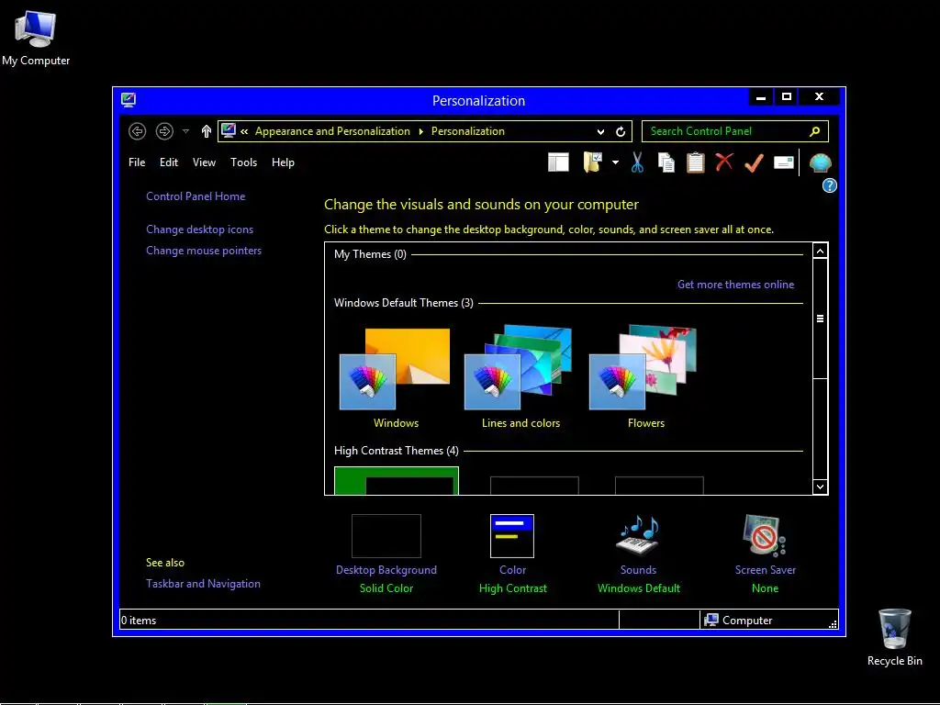Open the Help menu
Viewport: 940px width, 705px height.
click(283, 162)
